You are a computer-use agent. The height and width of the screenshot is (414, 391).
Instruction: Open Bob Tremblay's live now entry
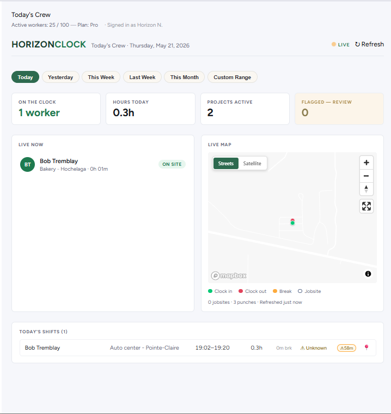coord(103,165)
